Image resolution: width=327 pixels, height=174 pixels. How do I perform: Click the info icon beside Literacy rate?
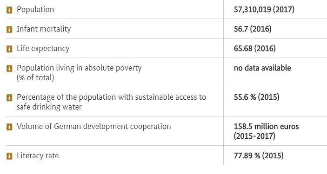pyautogui.click(x=9, y=156)
